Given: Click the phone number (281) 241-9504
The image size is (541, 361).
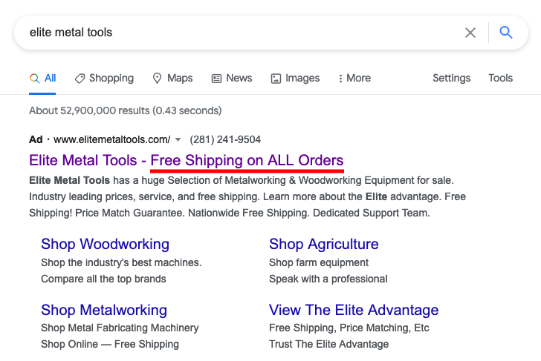Looking at the screenshot, I should click(225, 139).
